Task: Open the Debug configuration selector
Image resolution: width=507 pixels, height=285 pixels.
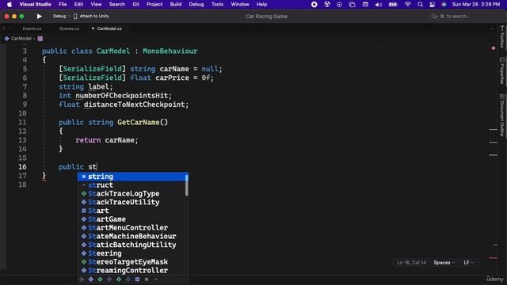Action: point(59,16)
